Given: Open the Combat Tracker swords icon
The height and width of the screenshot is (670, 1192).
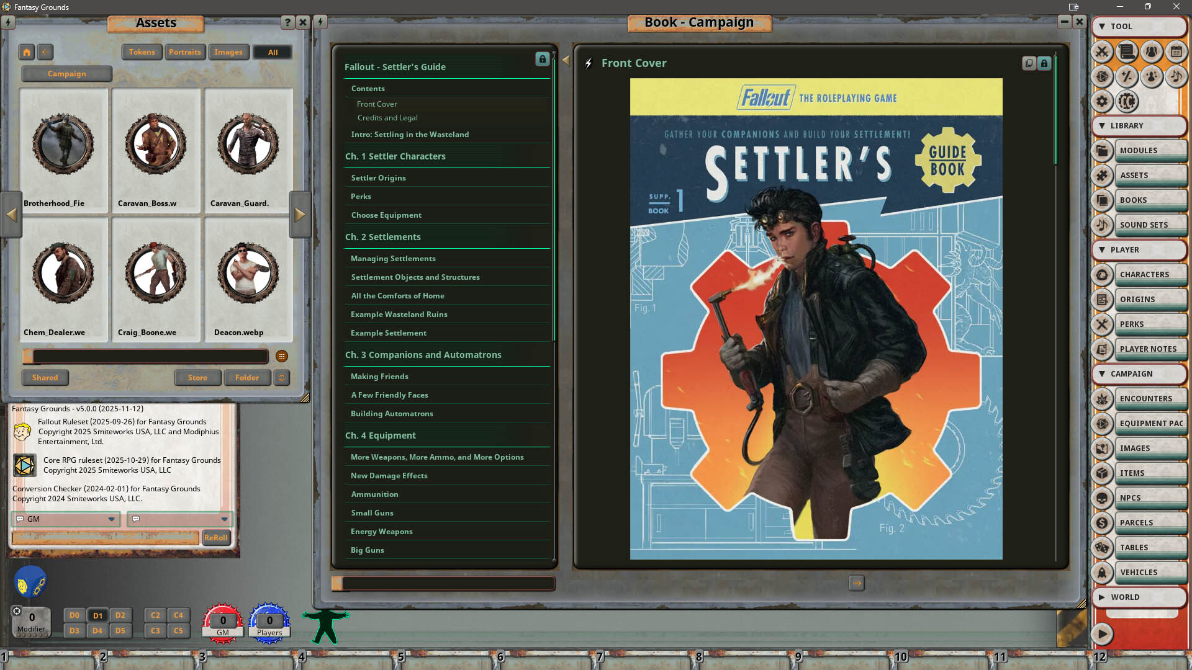Looking at the screenshot, I should pos(1103,53).
